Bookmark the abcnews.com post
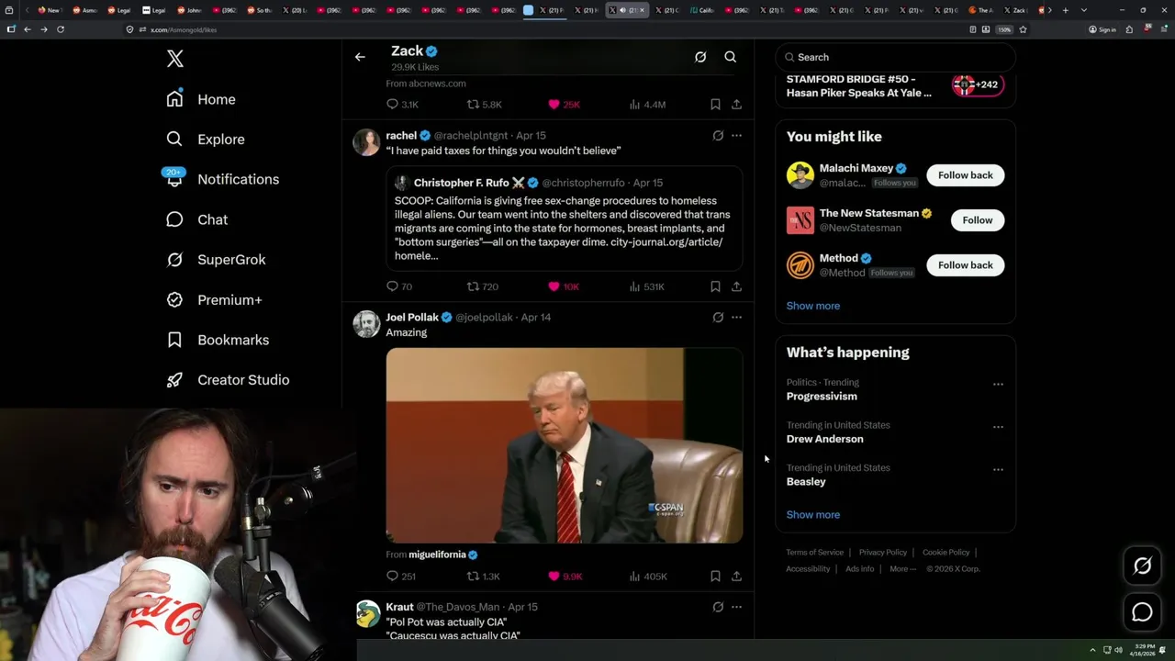The width and height of the screenshot is (1175, 661). tap(715, 105)
